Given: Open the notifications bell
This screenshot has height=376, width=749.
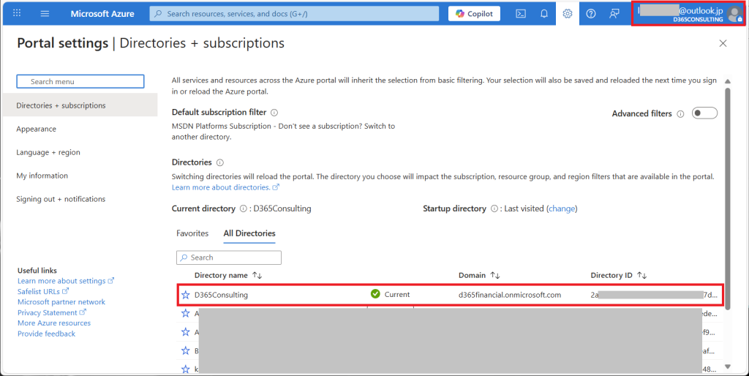Looking at the screenshot, I should coord(544,14).
